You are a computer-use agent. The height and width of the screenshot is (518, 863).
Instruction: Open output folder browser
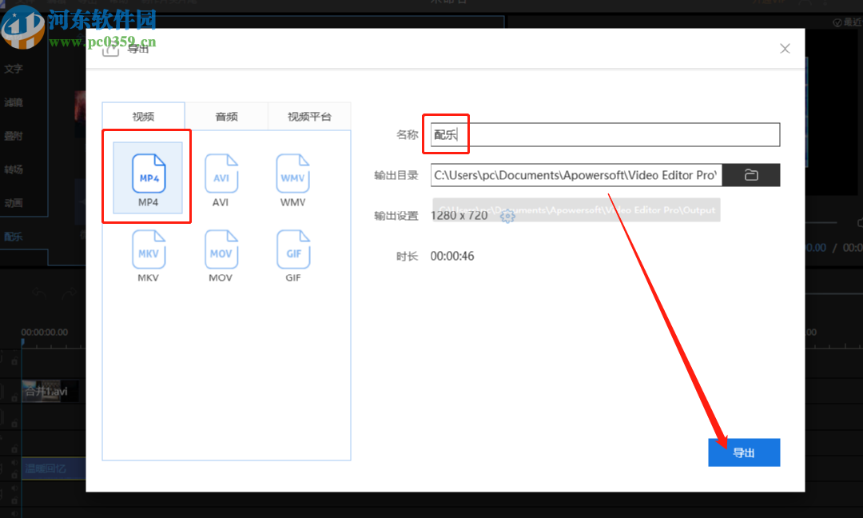point(750,175)
